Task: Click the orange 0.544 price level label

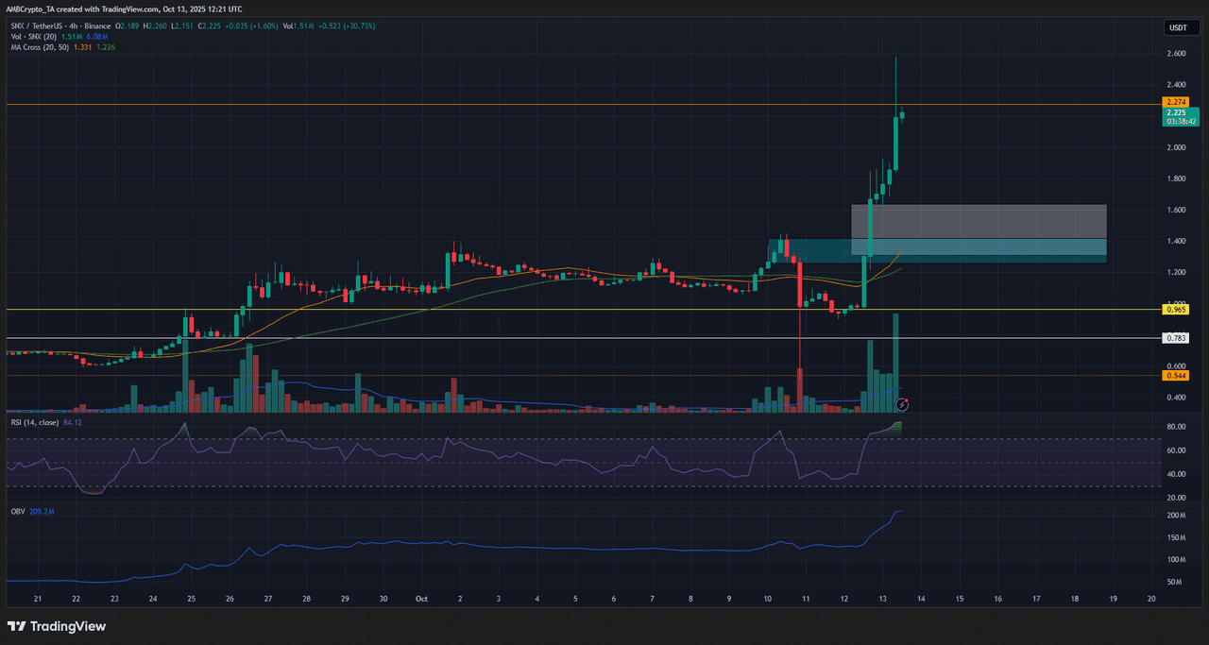Action: pos(1177,375)
